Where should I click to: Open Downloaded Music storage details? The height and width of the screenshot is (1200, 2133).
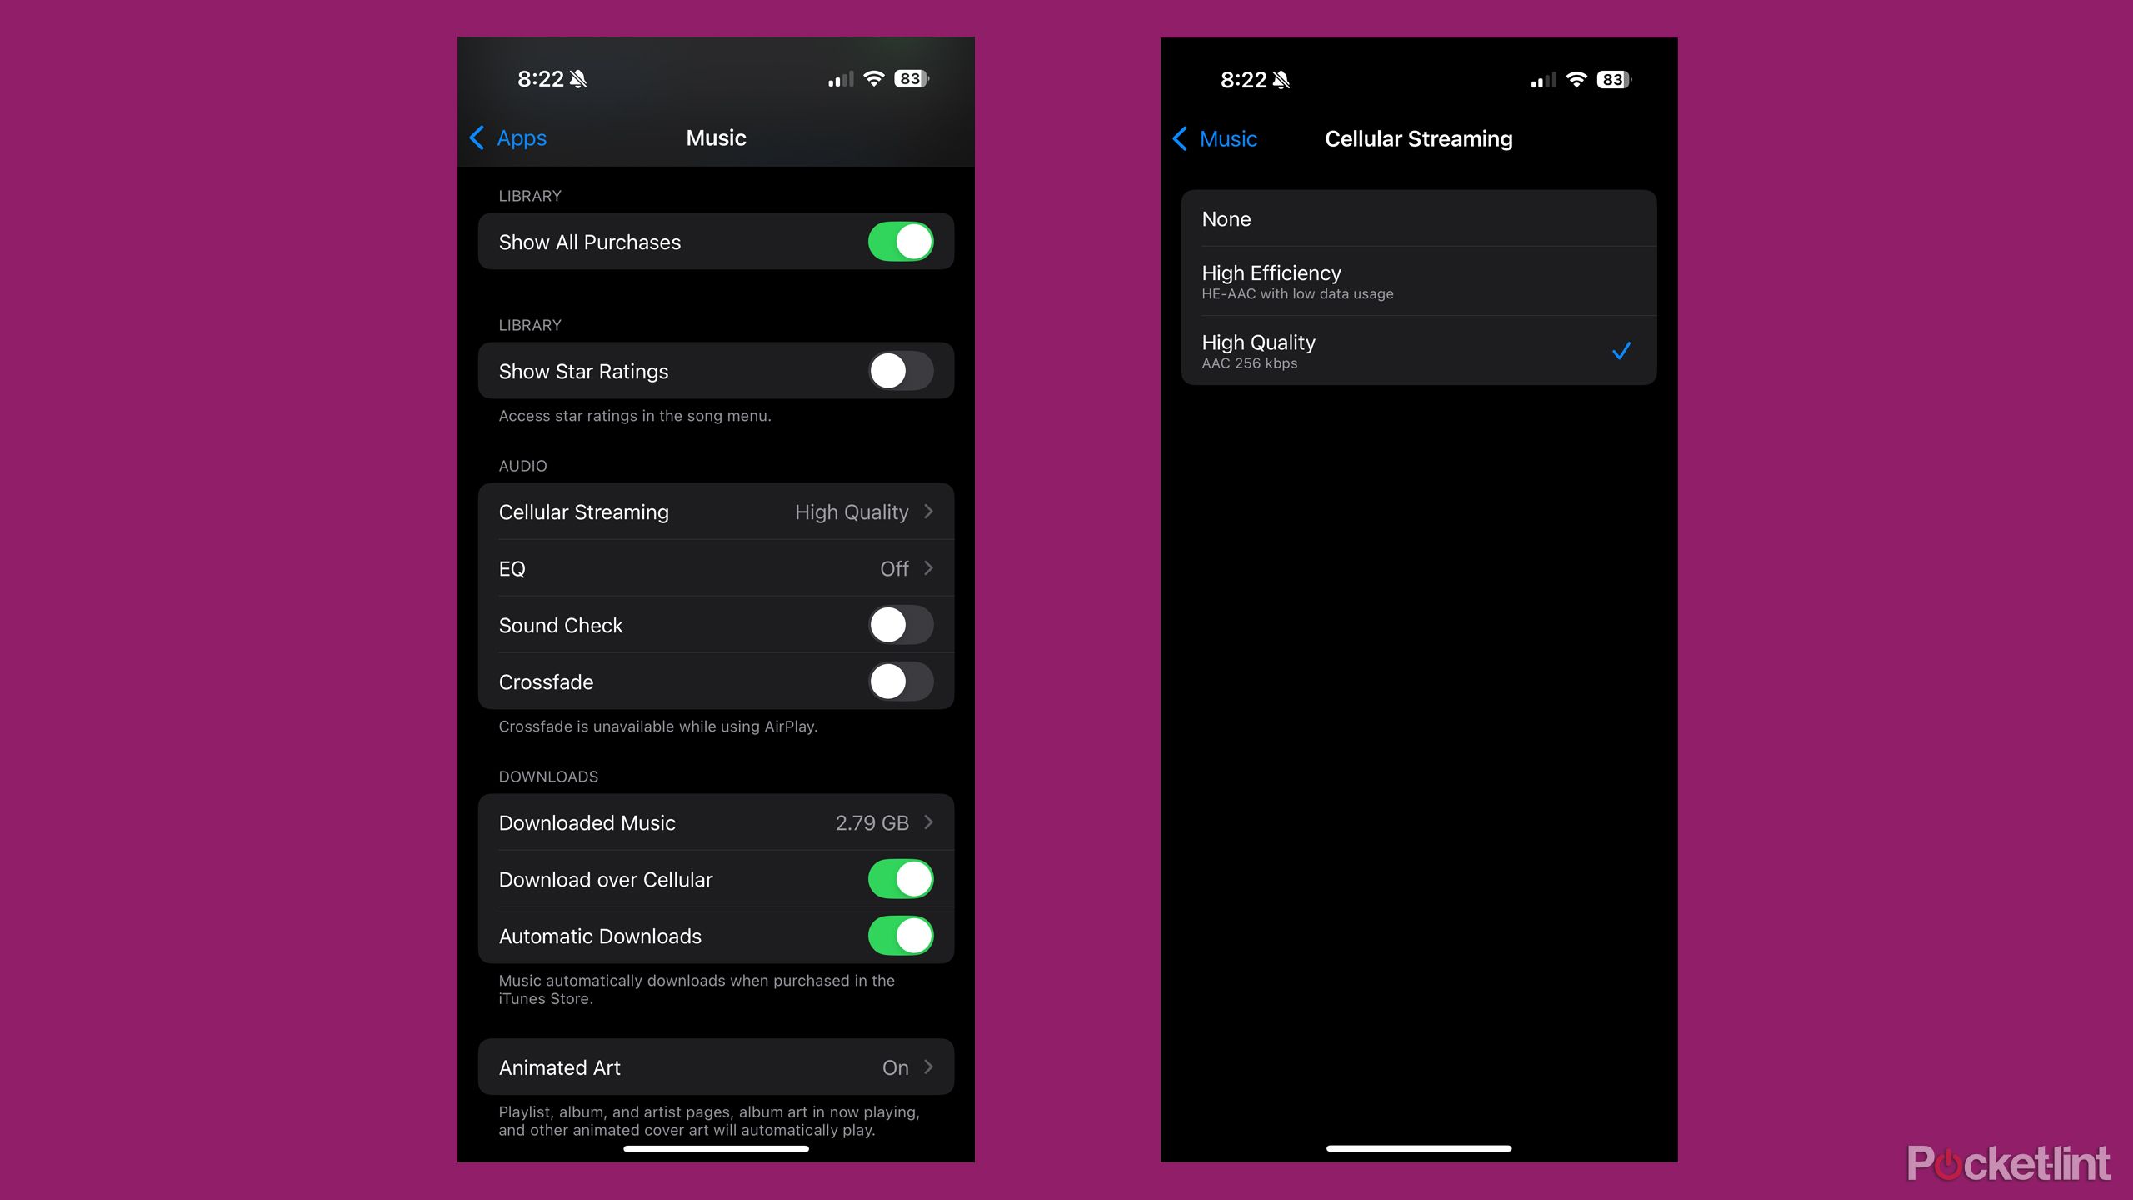pos(717,822)
